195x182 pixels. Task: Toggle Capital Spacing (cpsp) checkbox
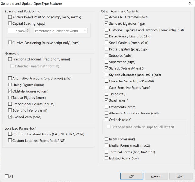point(10,23)
